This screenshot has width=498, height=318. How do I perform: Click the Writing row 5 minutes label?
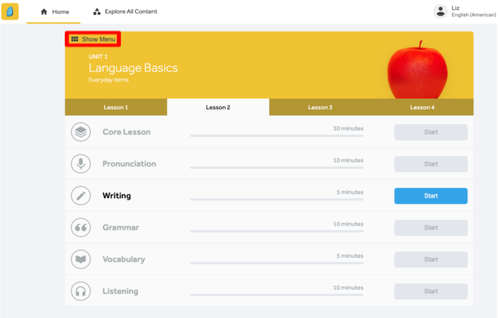(x=350, y=192)
